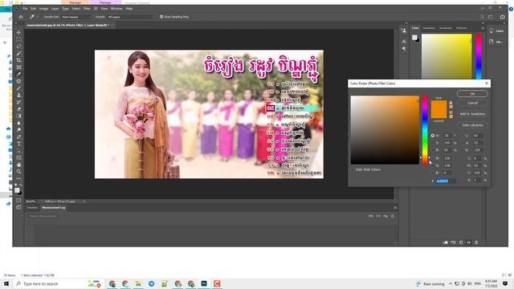
Task: Open the Edit Toolbar three-dots menu
Action: click(18, 178)
